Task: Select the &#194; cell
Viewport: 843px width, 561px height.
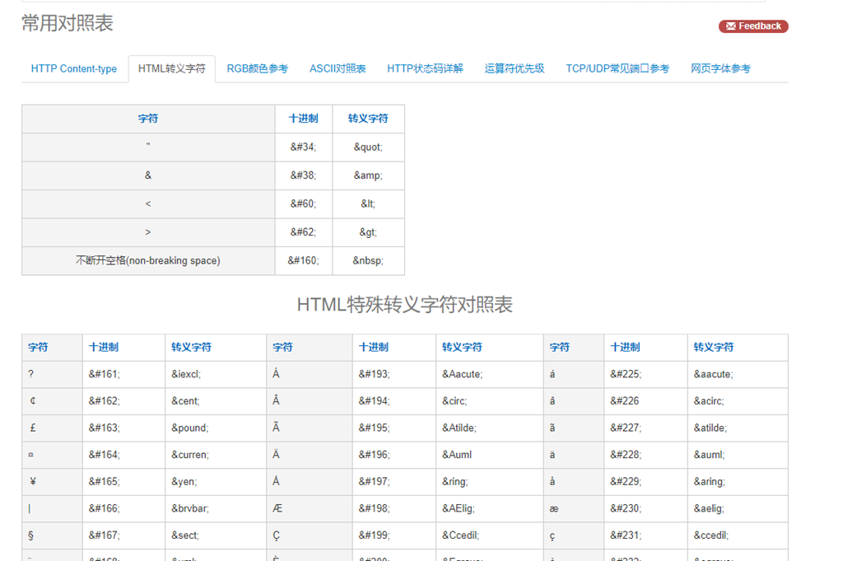Action: tap(394, 401)
